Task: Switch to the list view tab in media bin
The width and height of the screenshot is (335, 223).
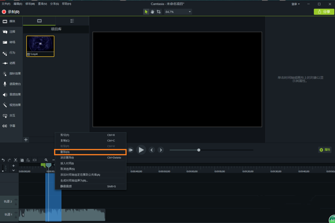Action: [x=72, y=21]
